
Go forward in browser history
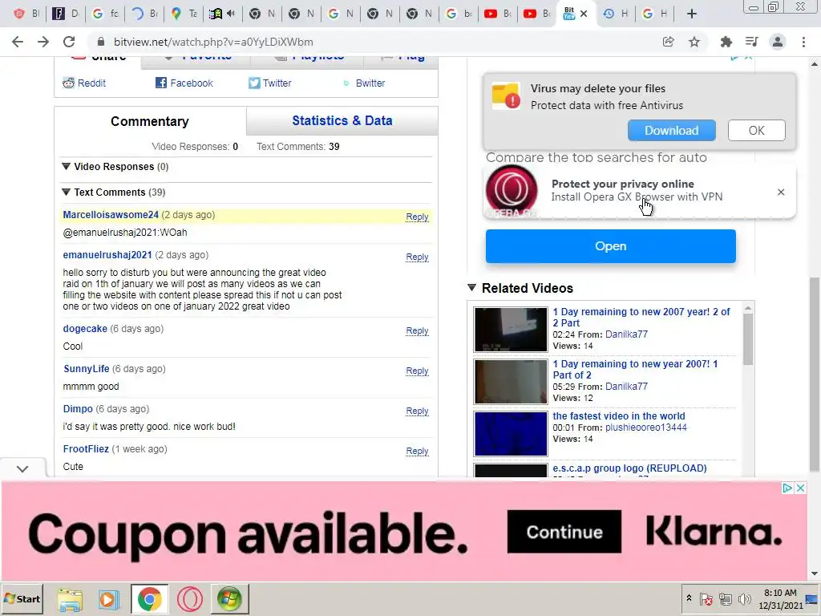tap(43, 42)
